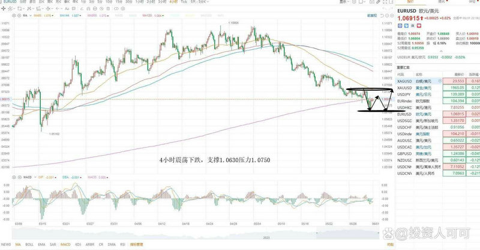Select the BOLL indicator tab

(29, 245)
